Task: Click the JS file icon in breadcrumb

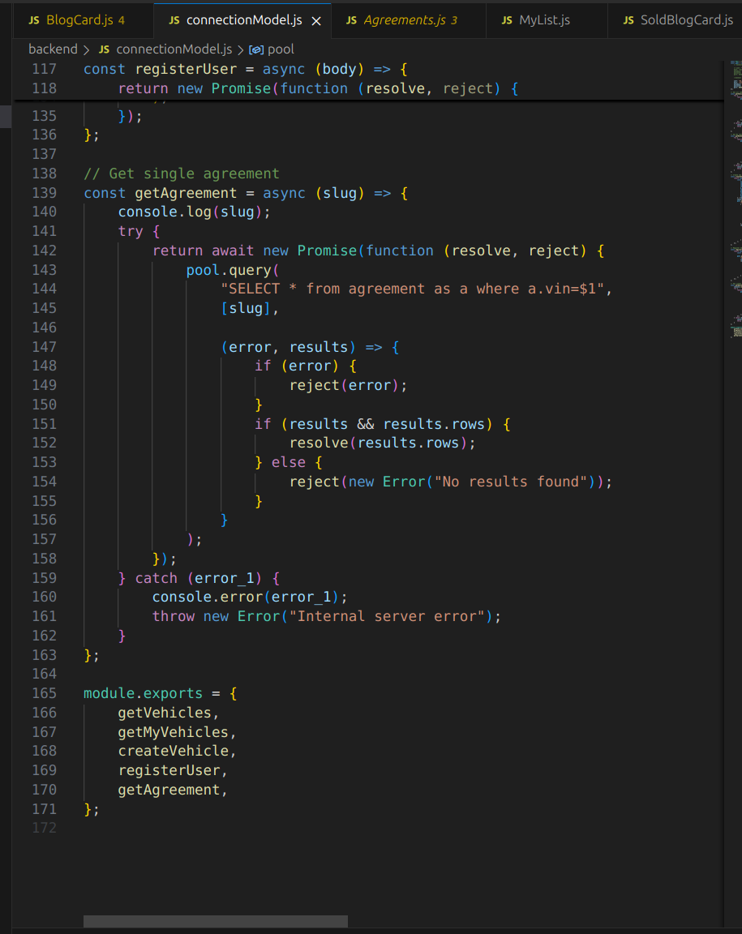Action: (104, 49)
